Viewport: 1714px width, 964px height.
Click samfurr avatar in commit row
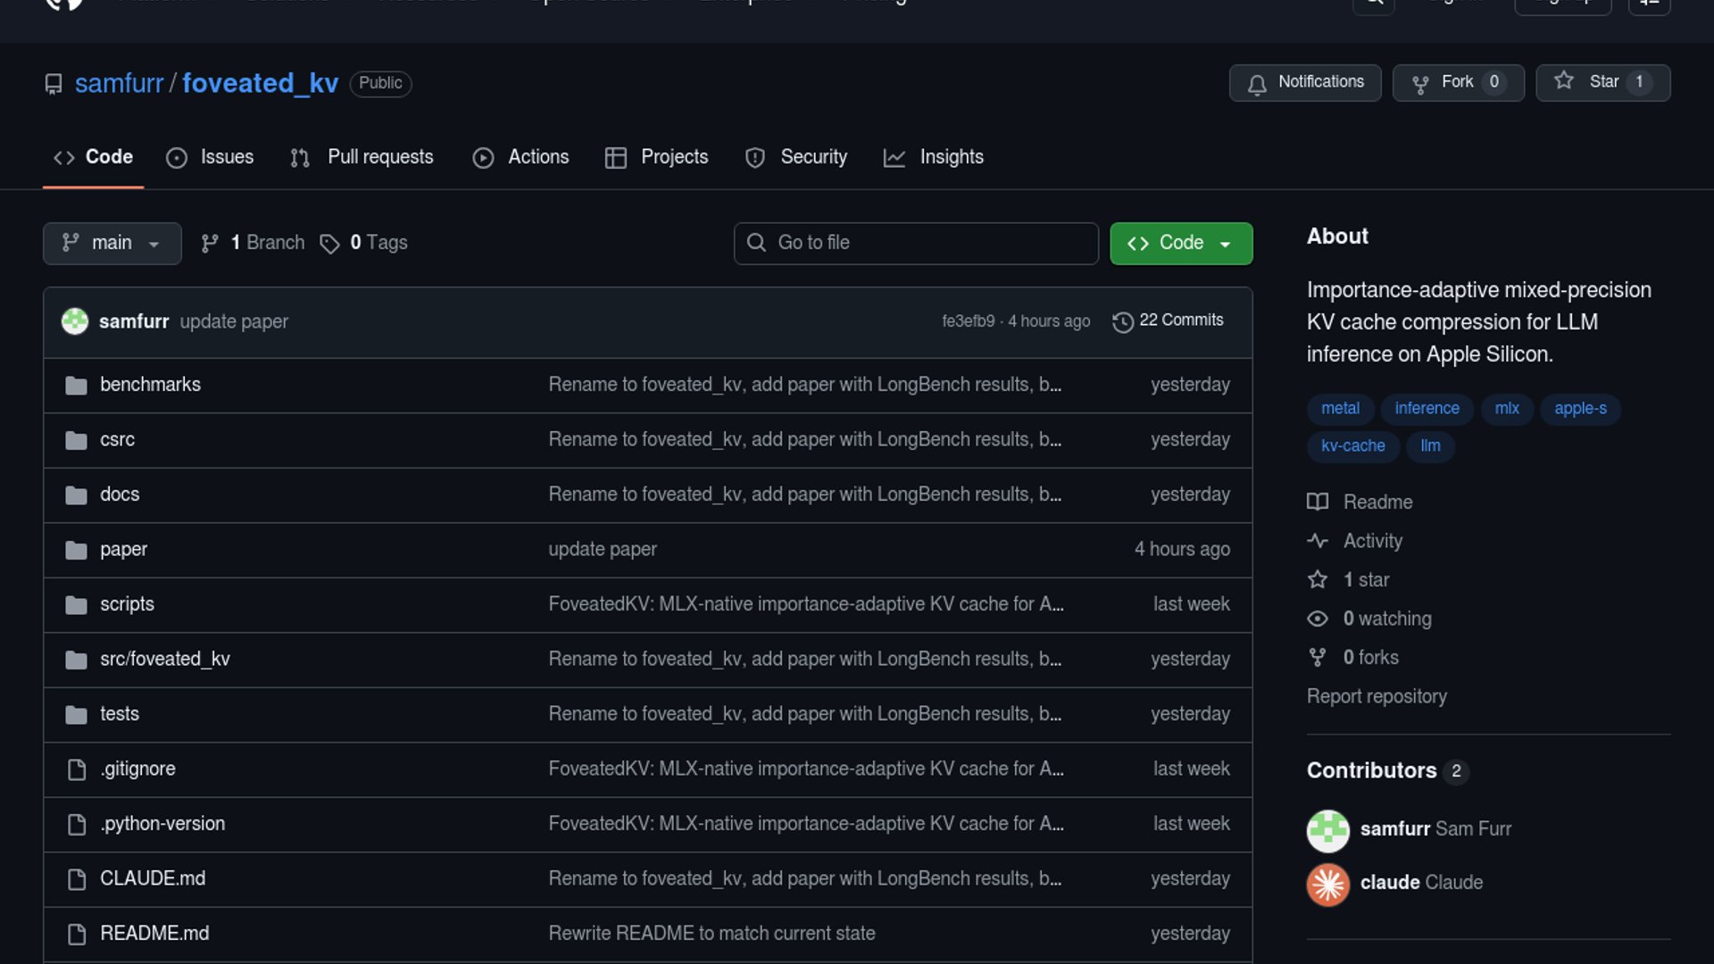click(x=75, y=321)
